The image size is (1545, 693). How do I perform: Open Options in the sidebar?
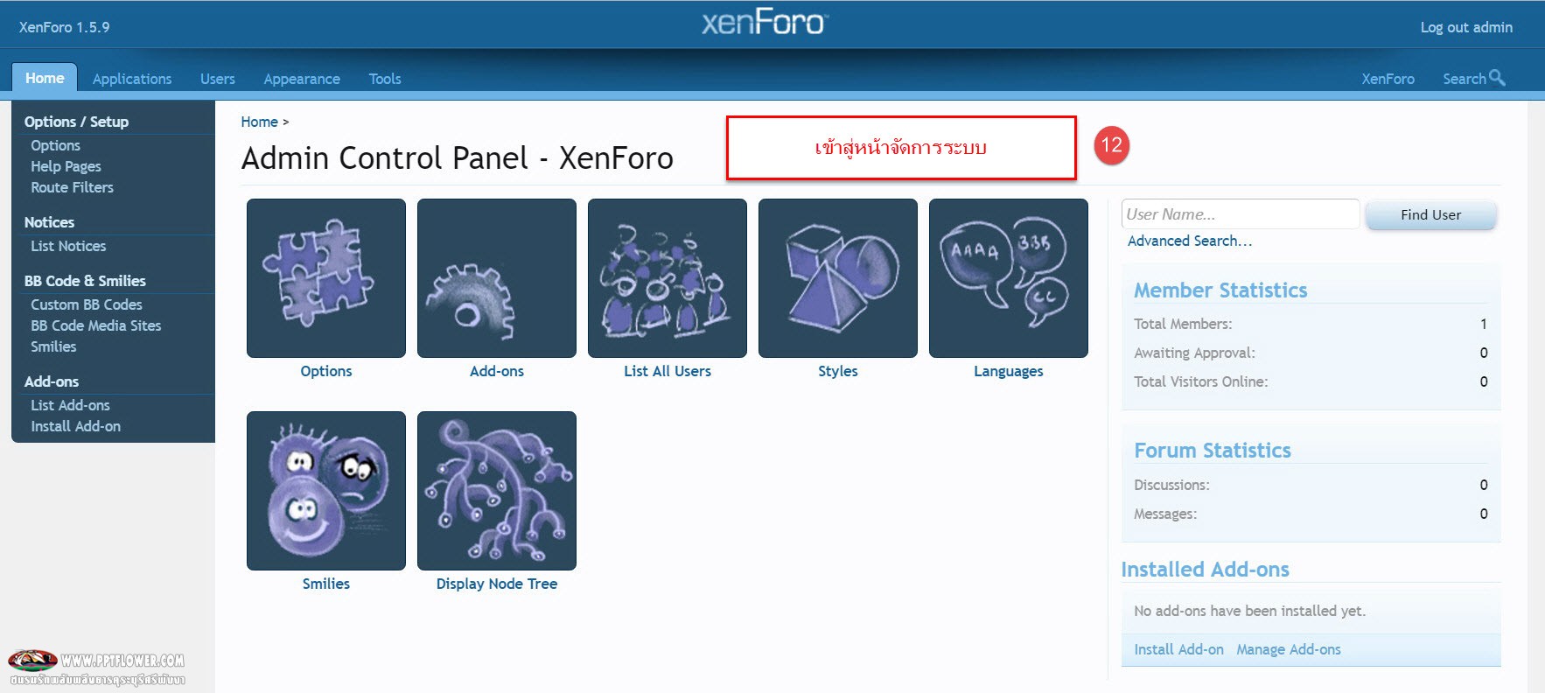tap(56, 145)
